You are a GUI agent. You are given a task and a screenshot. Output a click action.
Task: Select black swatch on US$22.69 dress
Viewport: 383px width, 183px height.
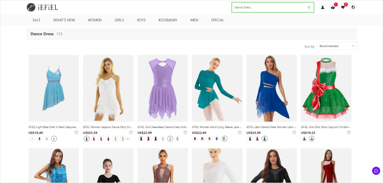pos(195,139)
